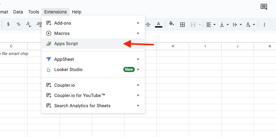Click the green New badge
276x137 pixels.
pyautogui.click(x=129, y=69)
